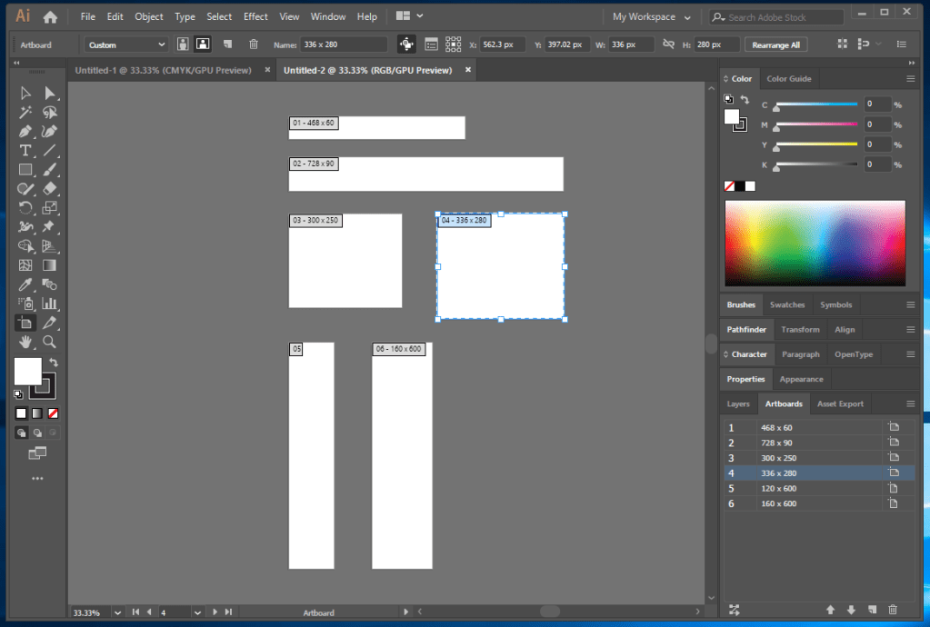Pick the Magic Wand tool
930x627 pixels.
tap(25, 113)
